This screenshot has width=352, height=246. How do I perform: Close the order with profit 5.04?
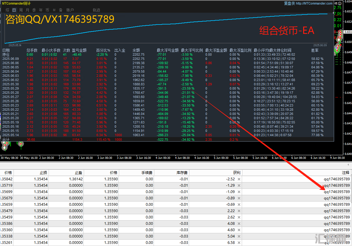pyautogui.click(x=239, y=236)
